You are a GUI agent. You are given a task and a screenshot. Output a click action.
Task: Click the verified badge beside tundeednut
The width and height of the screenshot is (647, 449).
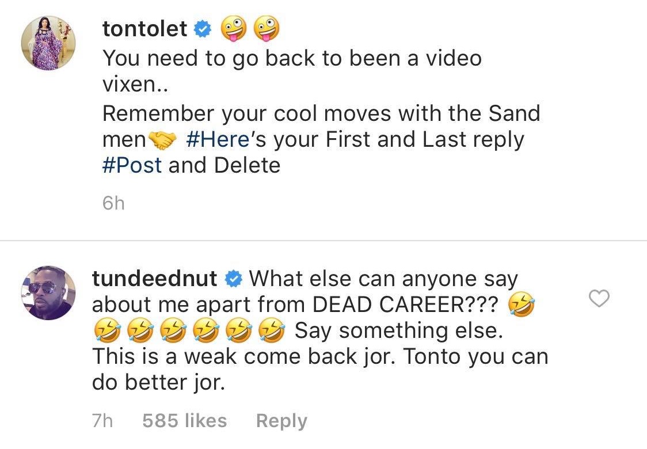(x=234, y=280)
